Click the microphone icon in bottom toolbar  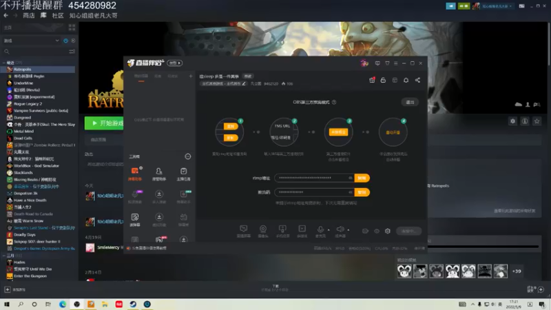coord(320,231)
